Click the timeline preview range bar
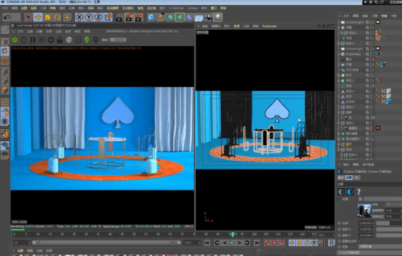This screenshot has width=402, height=256. pos(106,243)
